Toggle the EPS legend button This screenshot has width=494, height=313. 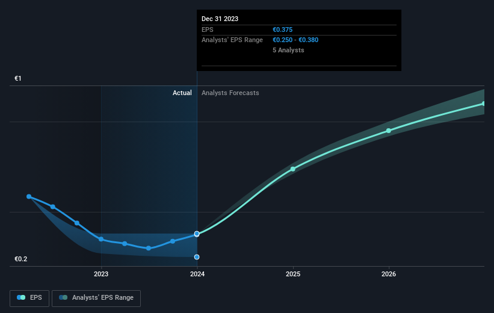(29, 298)
